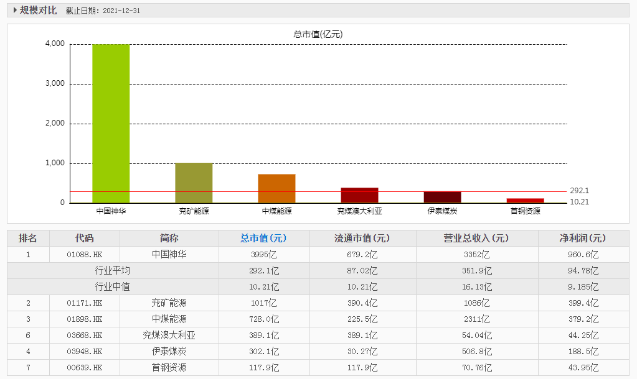Click 16.13亿 median revenue cell
This screenshot has width=637, height=379.
coord(476,287)
